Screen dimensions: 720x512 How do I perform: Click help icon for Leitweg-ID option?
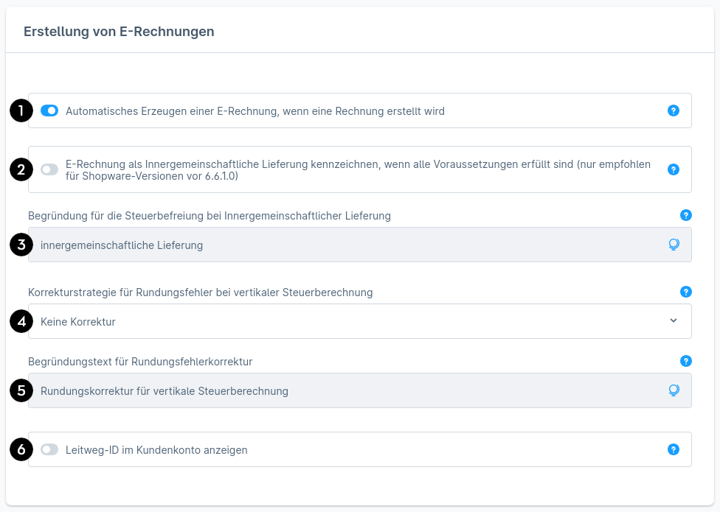[673, 449]
